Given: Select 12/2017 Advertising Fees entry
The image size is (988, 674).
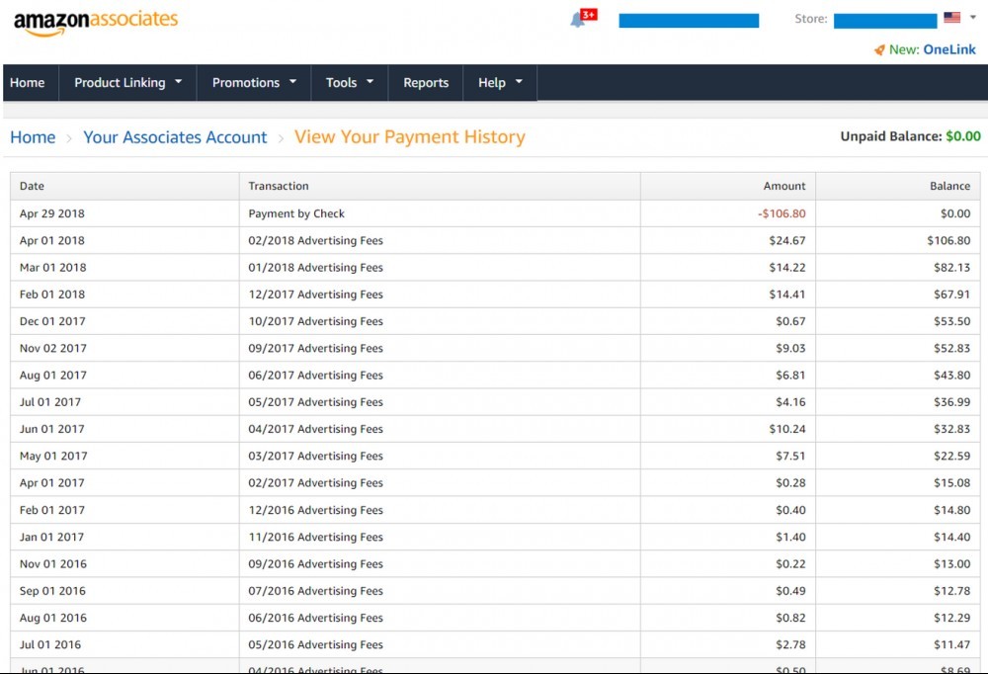Looking at the screenshot, I should tap(316, 295).
